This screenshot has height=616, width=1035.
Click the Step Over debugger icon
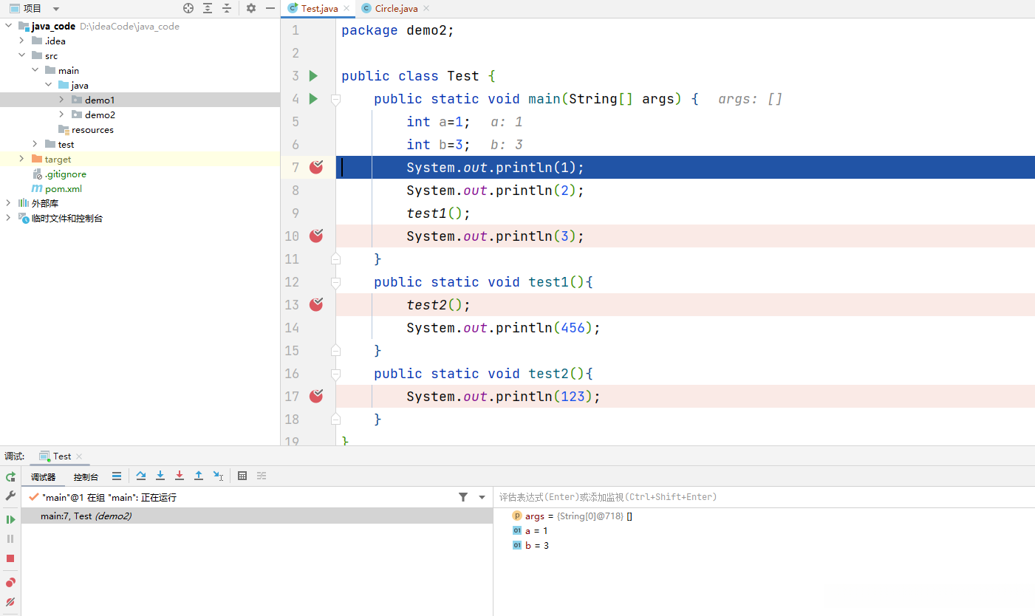pyautogui.click(x=141, y=476)
